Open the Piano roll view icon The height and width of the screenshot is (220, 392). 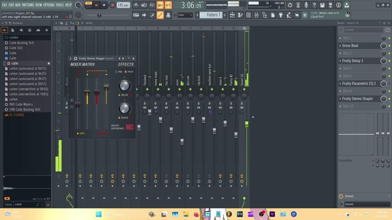(x=240, y=15)
